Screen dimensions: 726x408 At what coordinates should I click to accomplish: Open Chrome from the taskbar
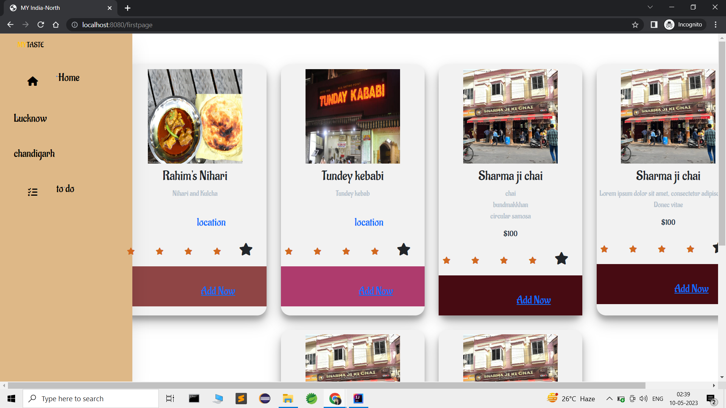(x=334, y=398)
